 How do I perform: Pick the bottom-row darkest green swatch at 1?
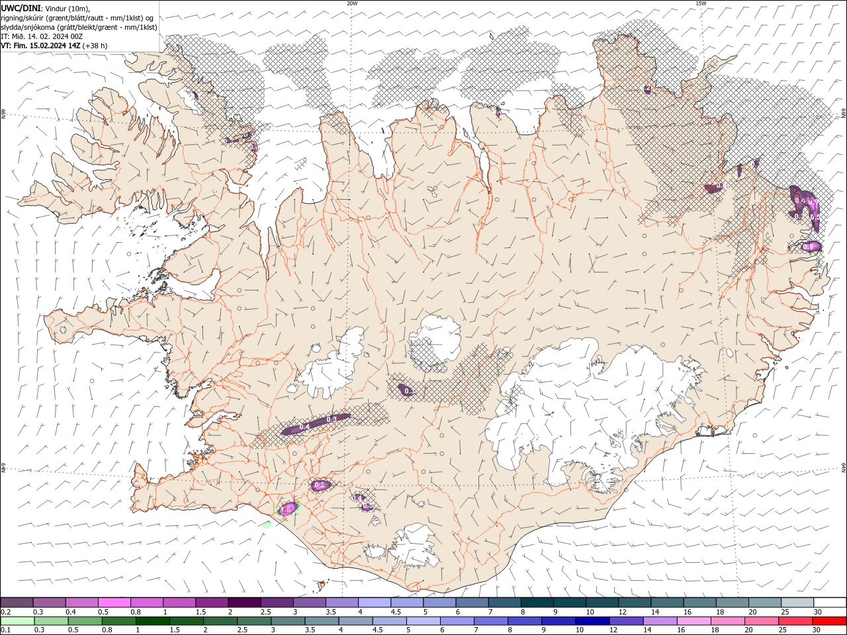tap(153, 621)
